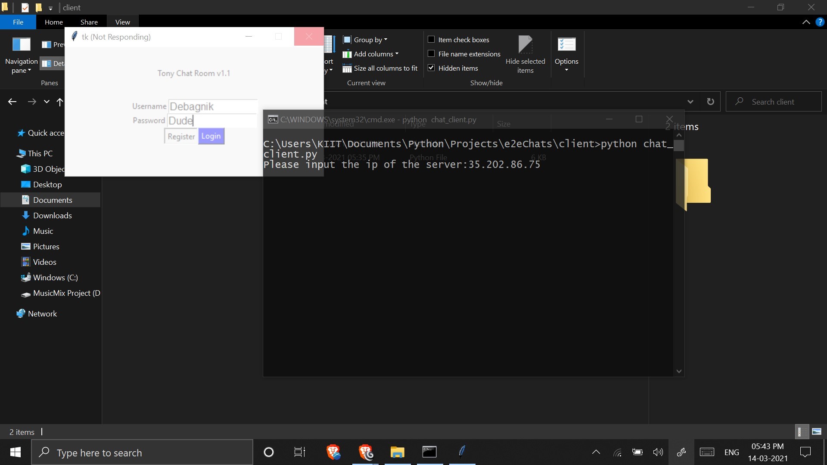Switch to the Share tab
Screen dimensions: 827x465
coord(89,22)
